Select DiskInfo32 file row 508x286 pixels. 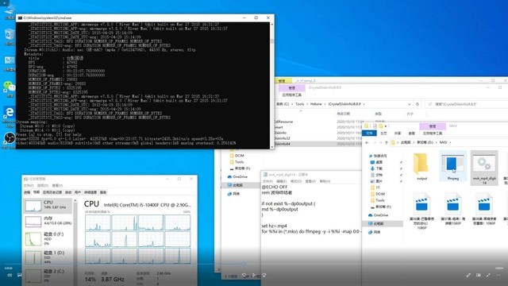(x=317, y=138)
